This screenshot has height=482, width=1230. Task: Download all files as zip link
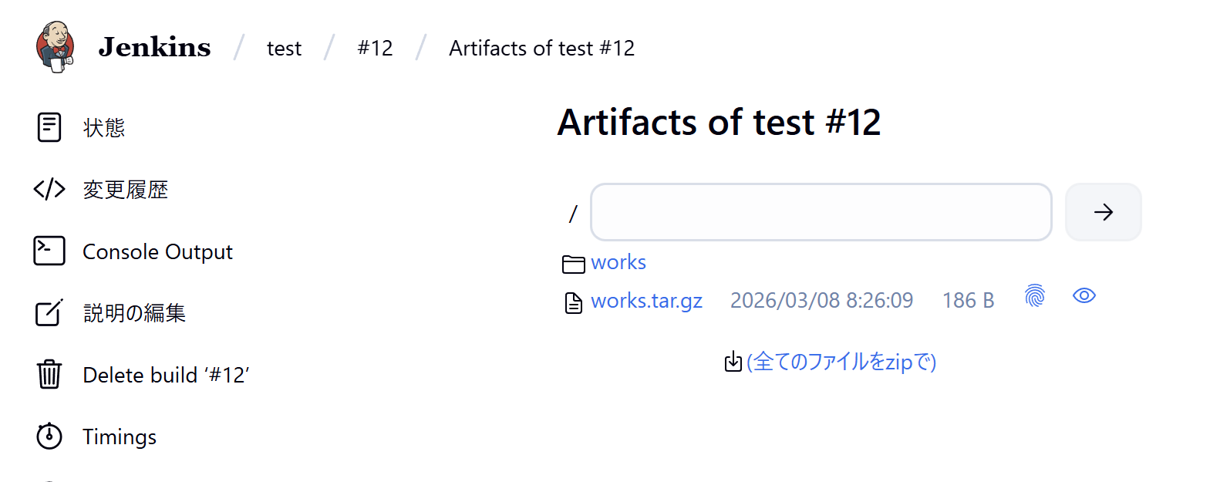(x=841, y=362)
